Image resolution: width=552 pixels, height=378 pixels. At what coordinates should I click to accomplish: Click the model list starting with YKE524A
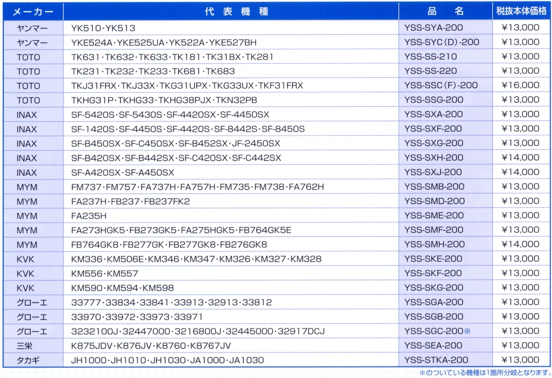tap(164, 42)
